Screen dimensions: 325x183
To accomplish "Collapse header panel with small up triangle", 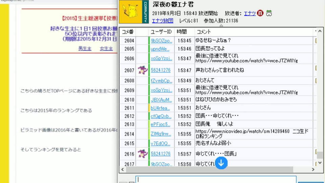I will click(221, 25).
